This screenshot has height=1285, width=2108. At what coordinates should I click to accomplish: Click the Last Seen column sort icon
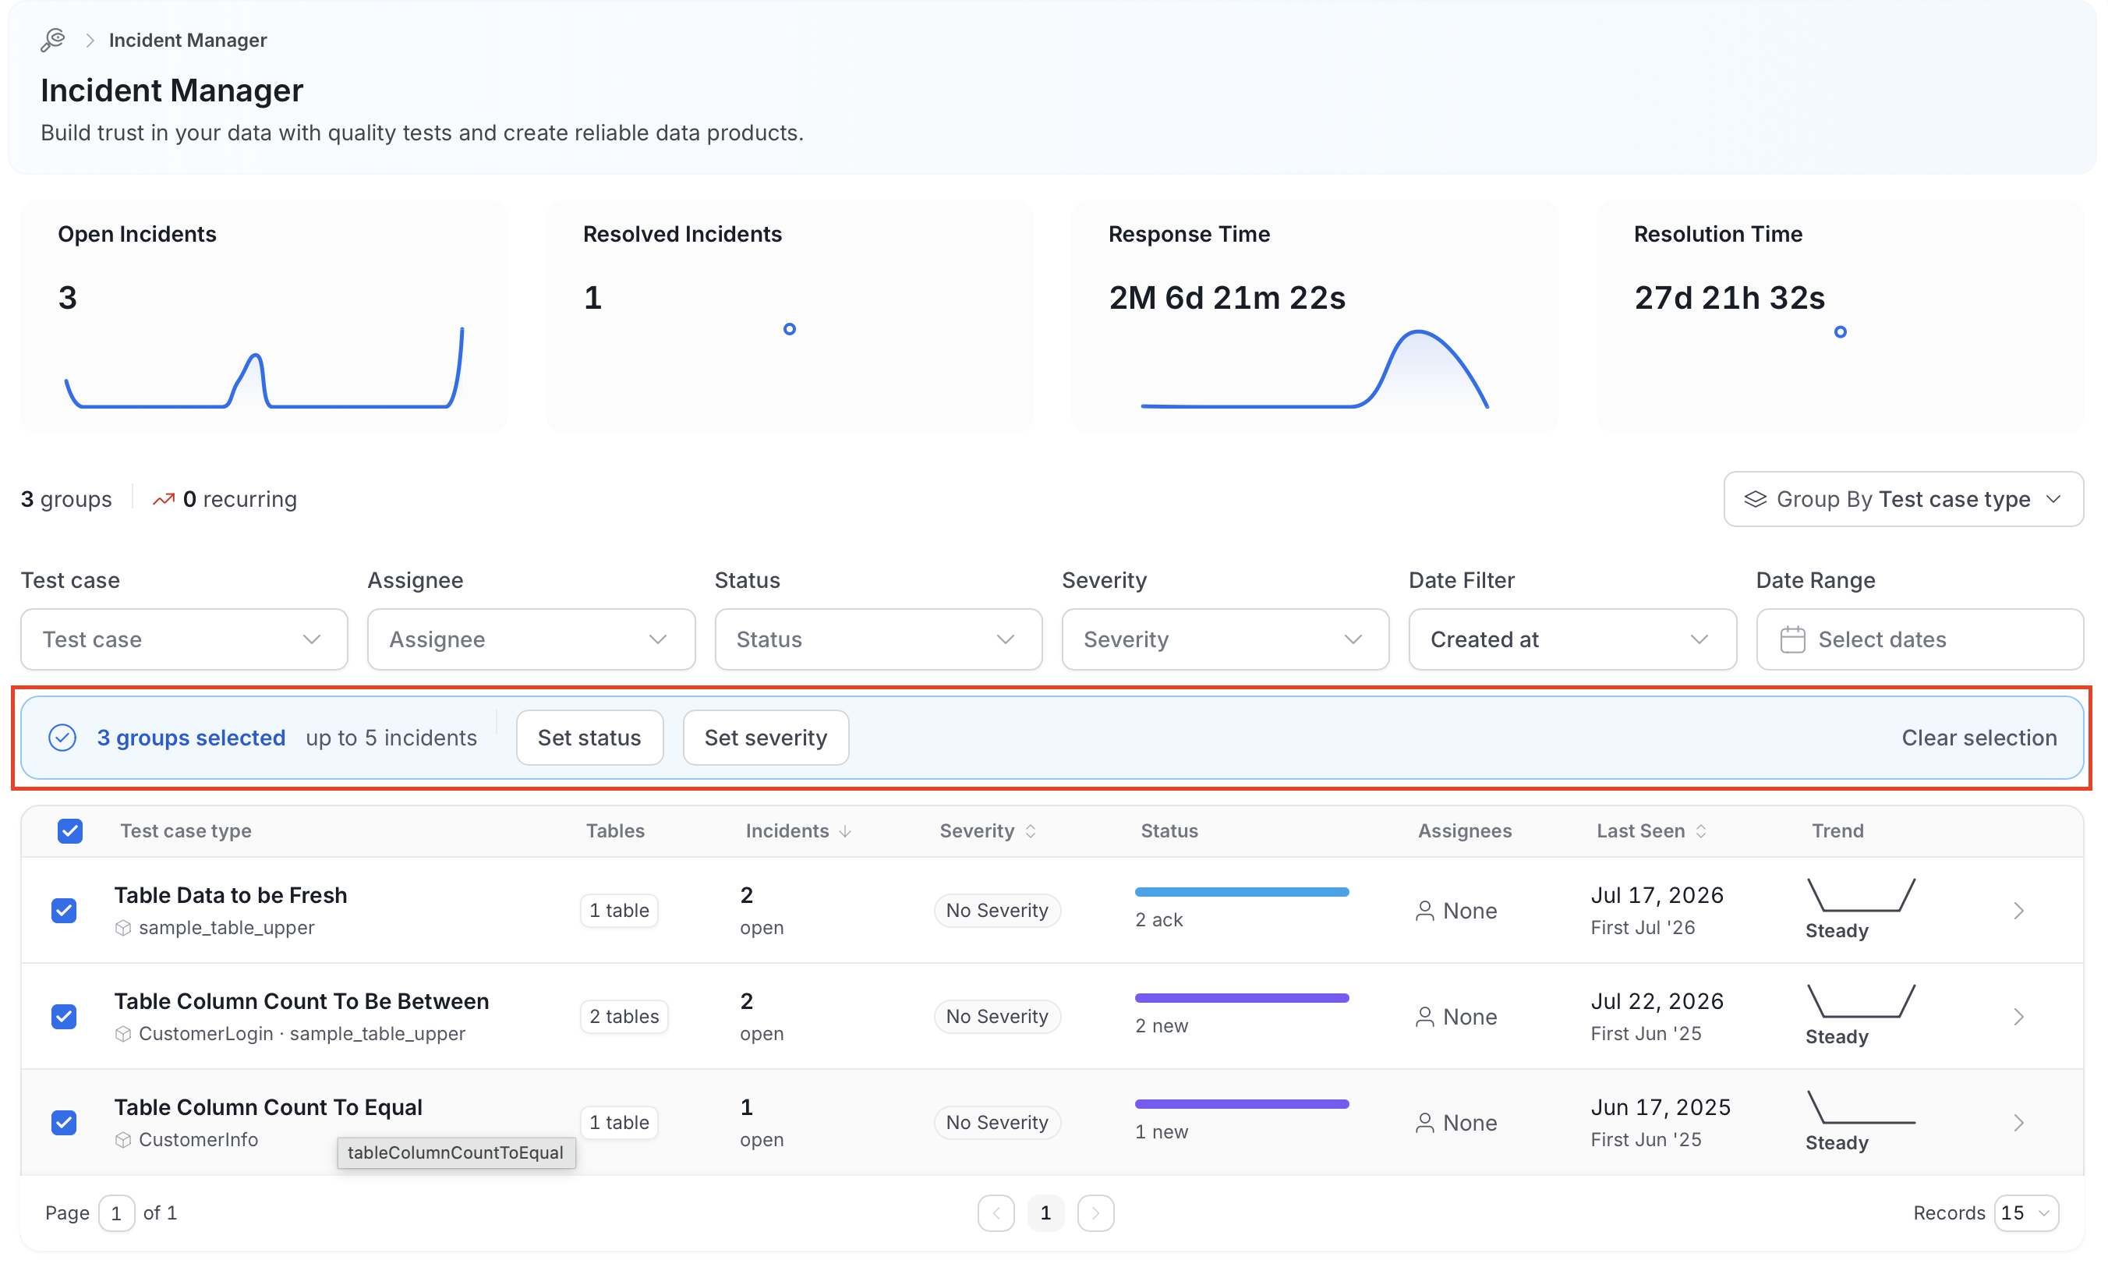(1701, 830)
